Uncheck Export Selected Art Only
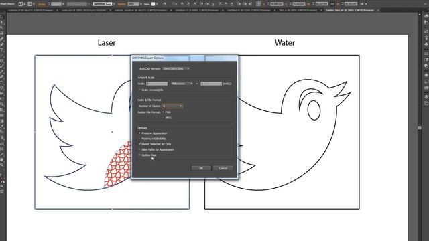 coord(139,144)
